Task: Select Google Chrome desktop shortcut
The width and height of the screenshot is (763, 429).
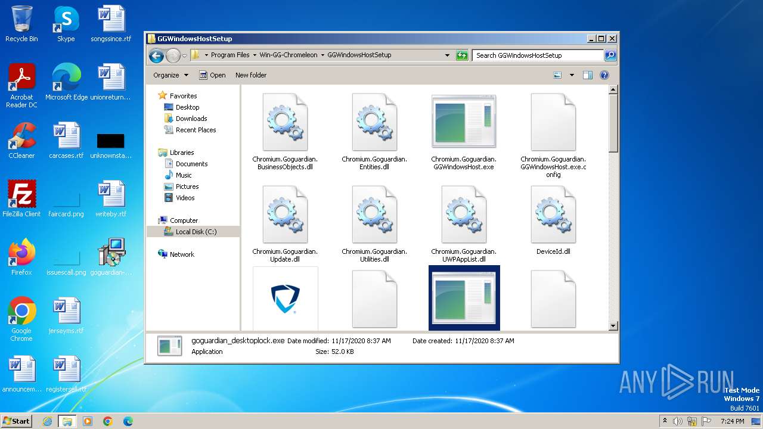Action: tap(21, 319)
